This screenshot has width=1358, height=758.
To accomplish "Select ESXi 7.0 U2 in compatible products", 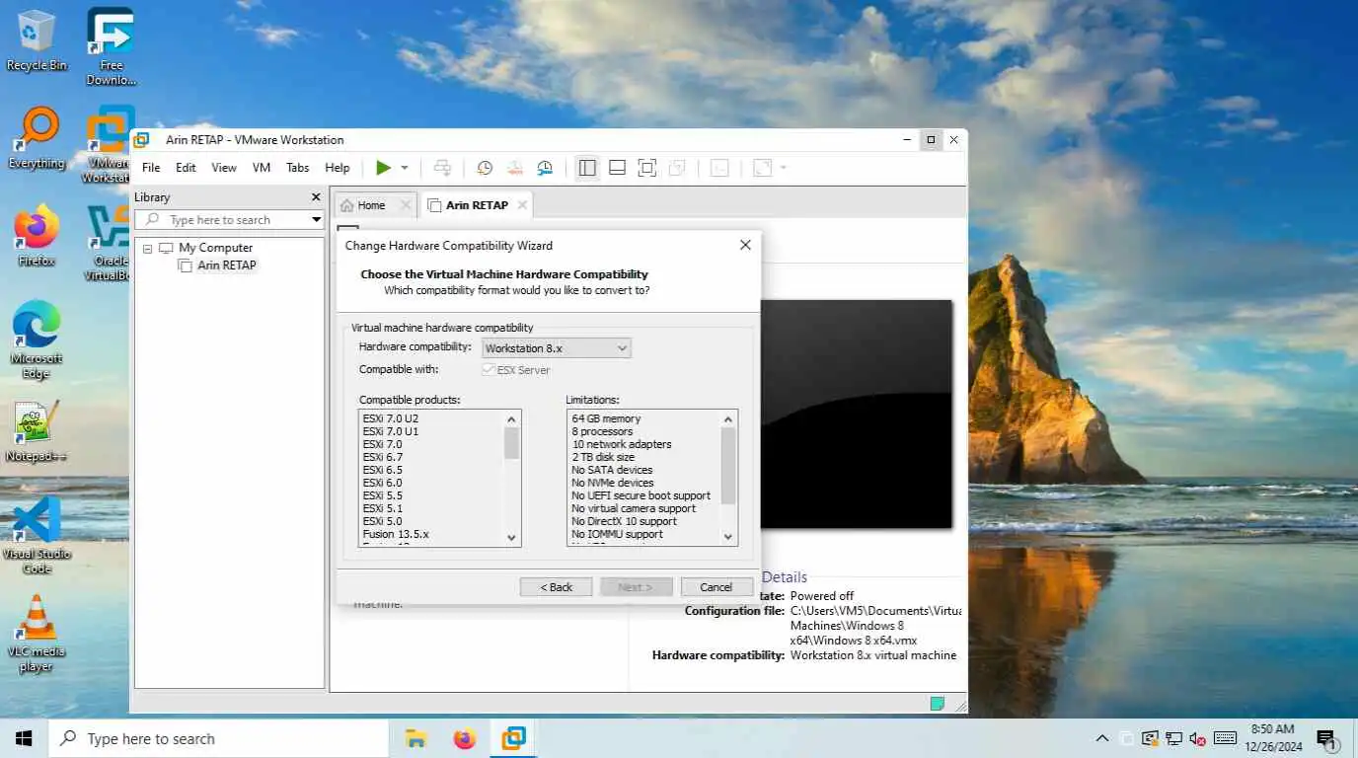I will [x=391, y=418].
